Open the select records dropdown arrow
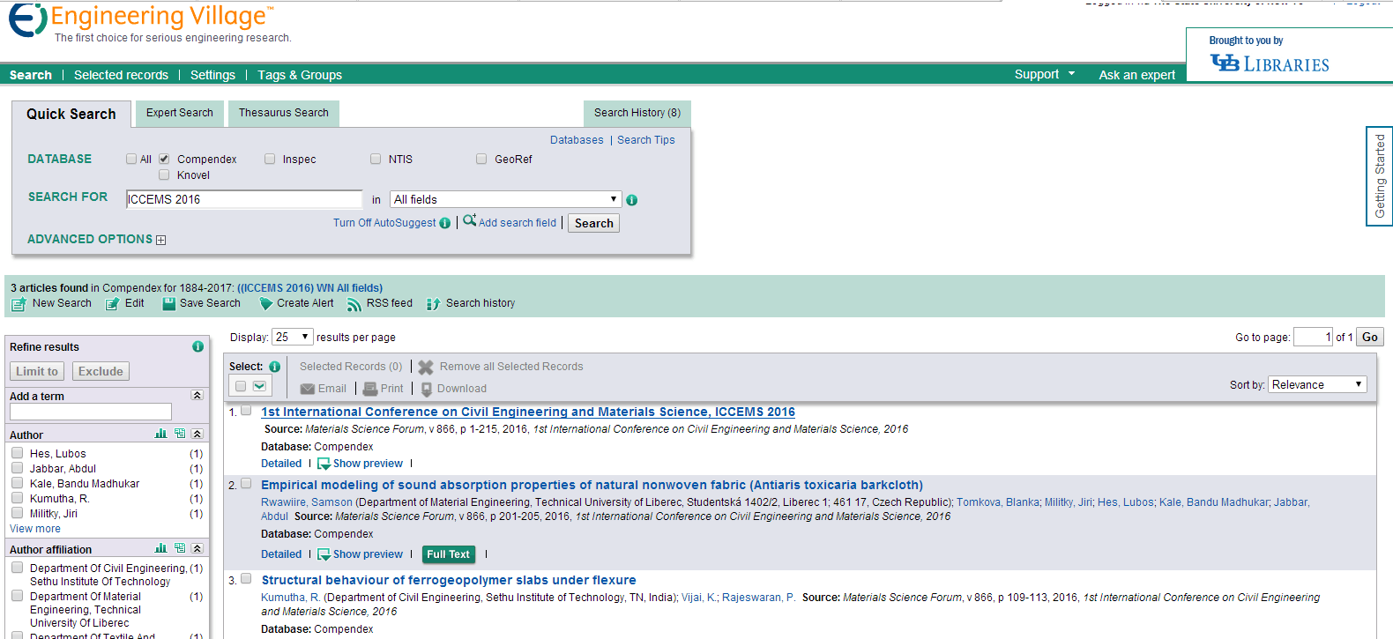This screenshot has height=639, width=1393. click(x=259, y=386)
